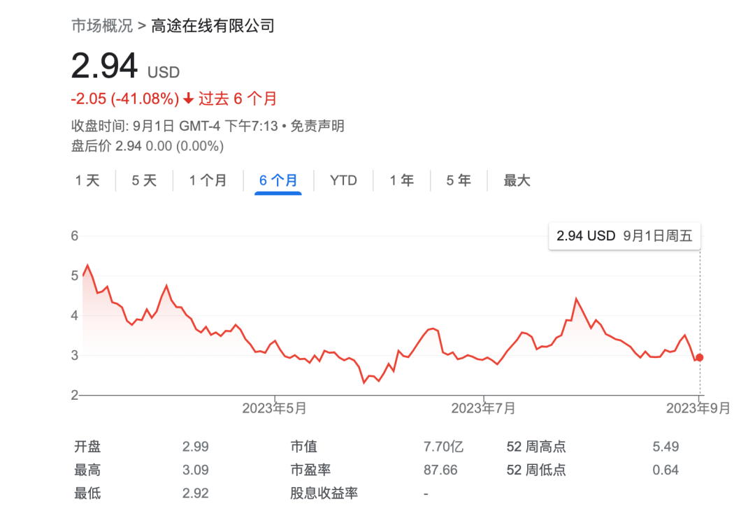Click the 52 周低点 label
The width and height of the screenshot is (755, 511).
click(536, 470)
